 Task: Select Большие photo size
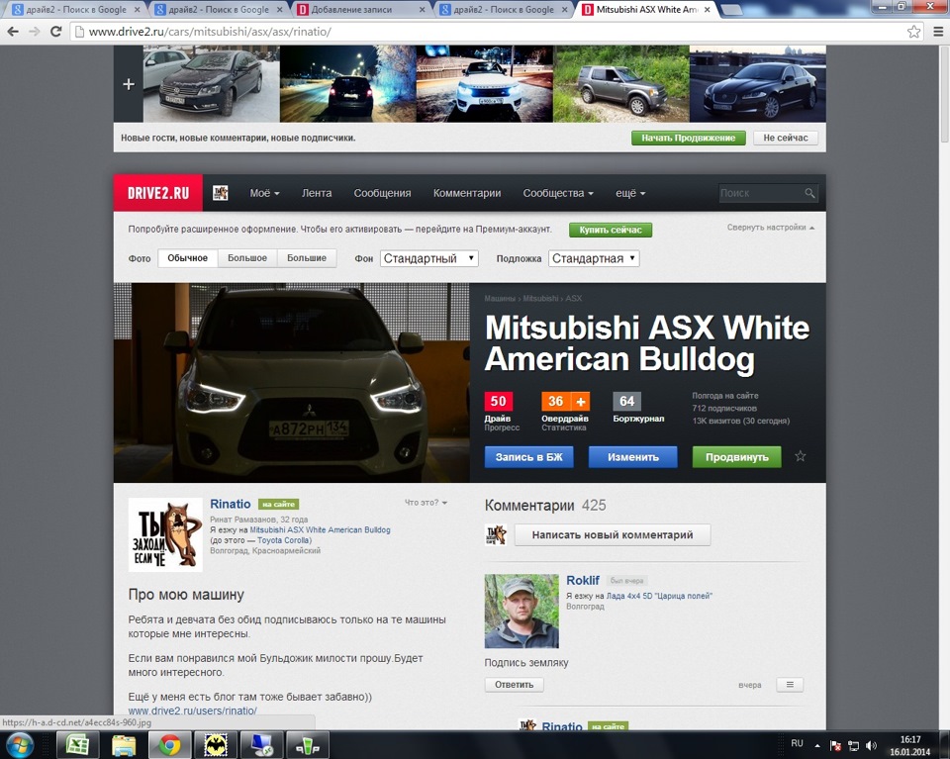point(307,258)
